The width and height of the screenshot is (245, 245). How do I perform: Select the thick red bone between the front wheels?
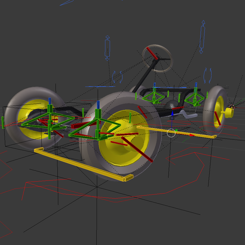(x=86, y=124)
